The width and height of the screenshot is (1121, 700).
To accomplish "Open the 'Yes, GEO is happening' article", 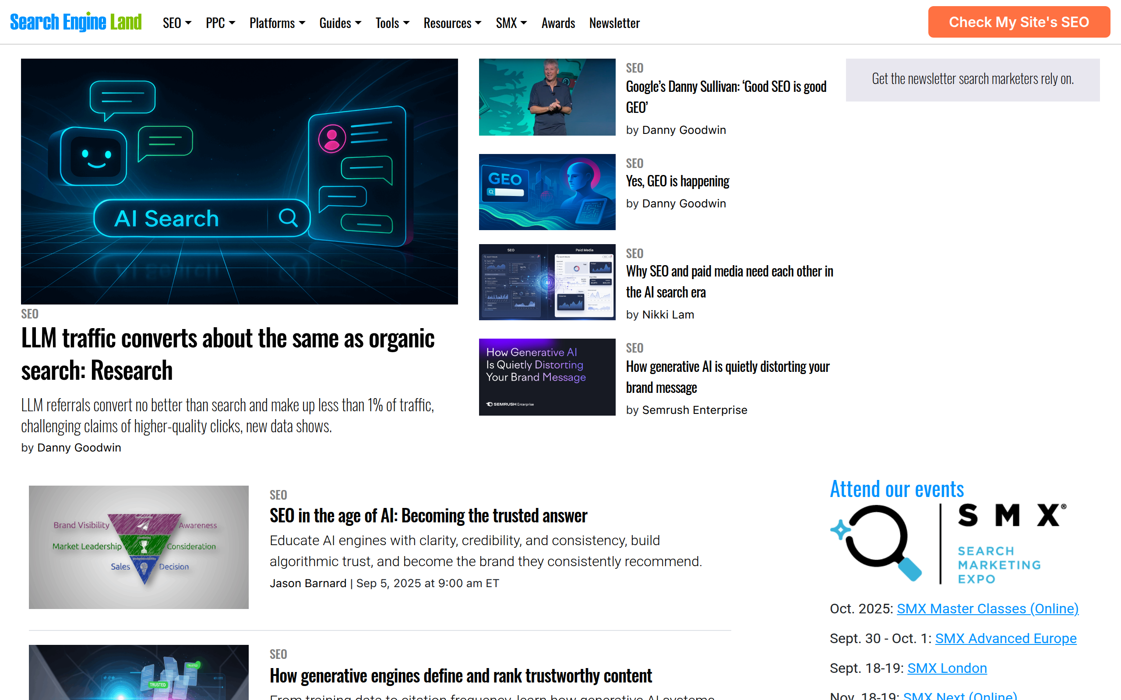I will [677, 181].
